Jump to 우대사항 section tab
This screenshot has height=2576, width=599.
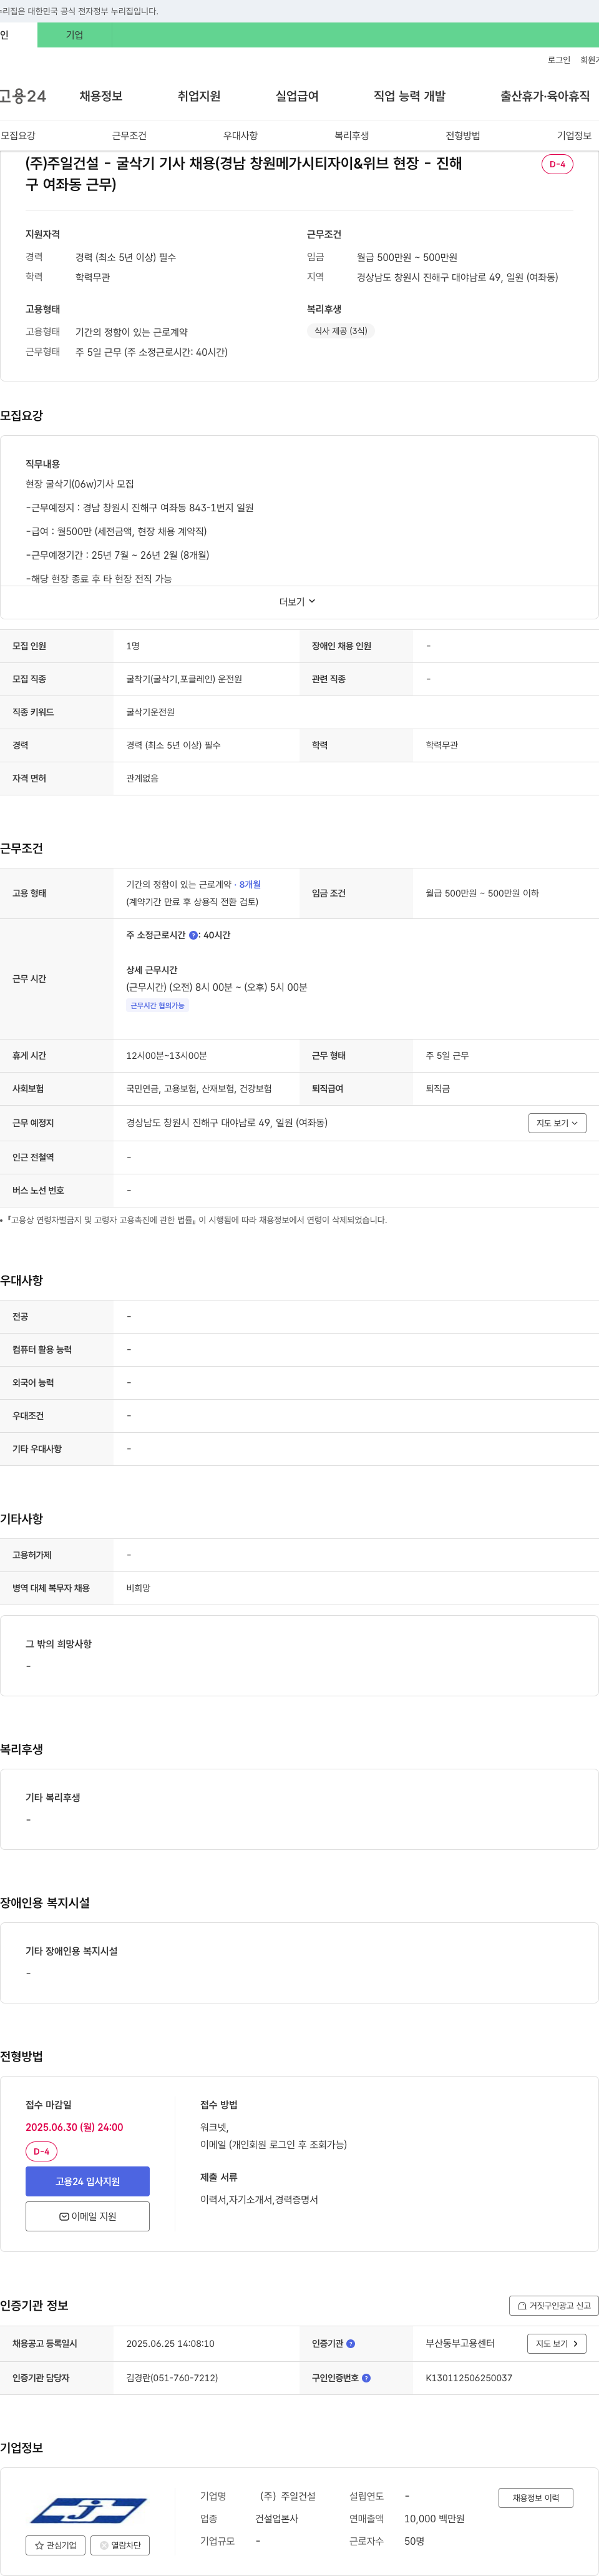point(240,136)
